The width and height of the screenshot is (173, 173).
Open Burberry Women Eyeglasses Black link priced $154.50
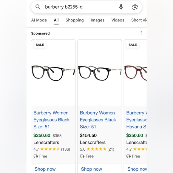click(x=98, y=120)
